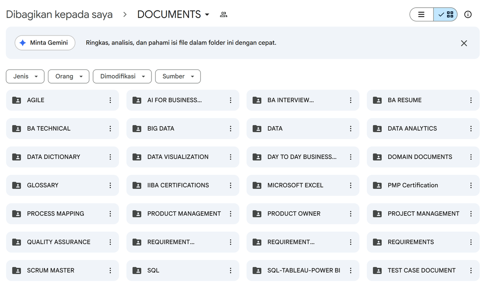
Task: Open more actions for DOMAIN DOCUMENTS folder
Action: (471, 157)
